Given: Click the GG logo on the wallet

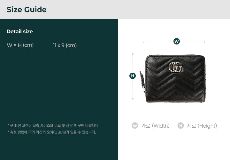Looking at the screenshot, I should 175,67.
